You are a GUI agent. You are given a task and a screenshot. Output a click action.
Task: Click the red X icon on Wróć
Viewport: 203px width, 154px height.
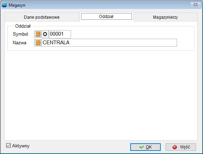(x=175, y=147)
